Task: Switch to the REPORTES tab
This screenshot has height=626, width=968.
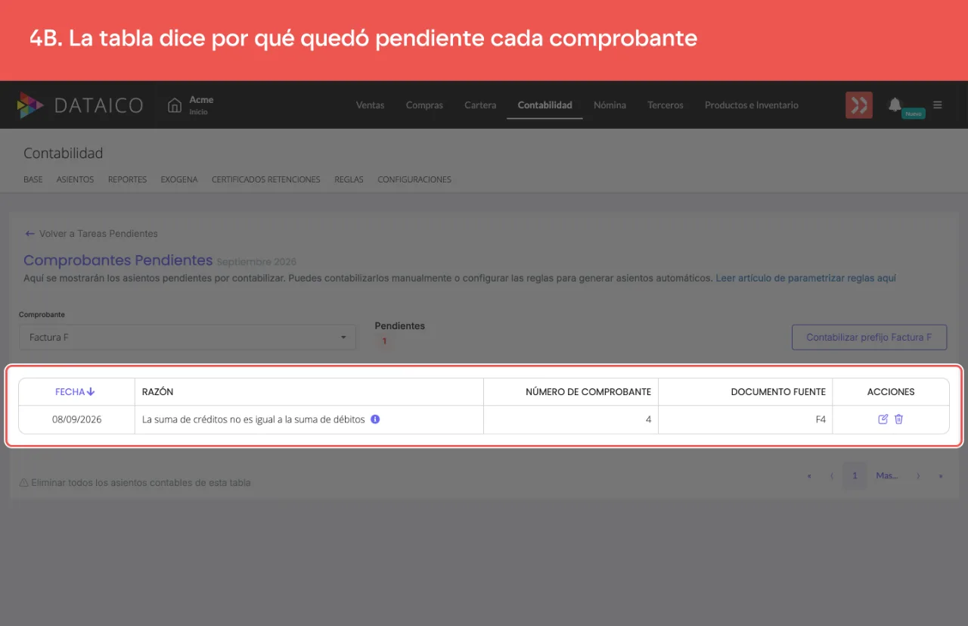Action: point(127,179)
